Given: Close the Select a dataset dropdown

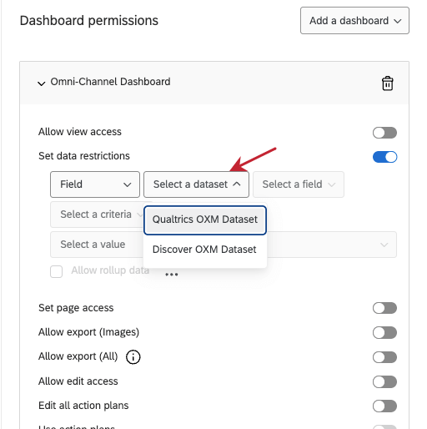Looking at the screenshot, I should coord(196,184).
